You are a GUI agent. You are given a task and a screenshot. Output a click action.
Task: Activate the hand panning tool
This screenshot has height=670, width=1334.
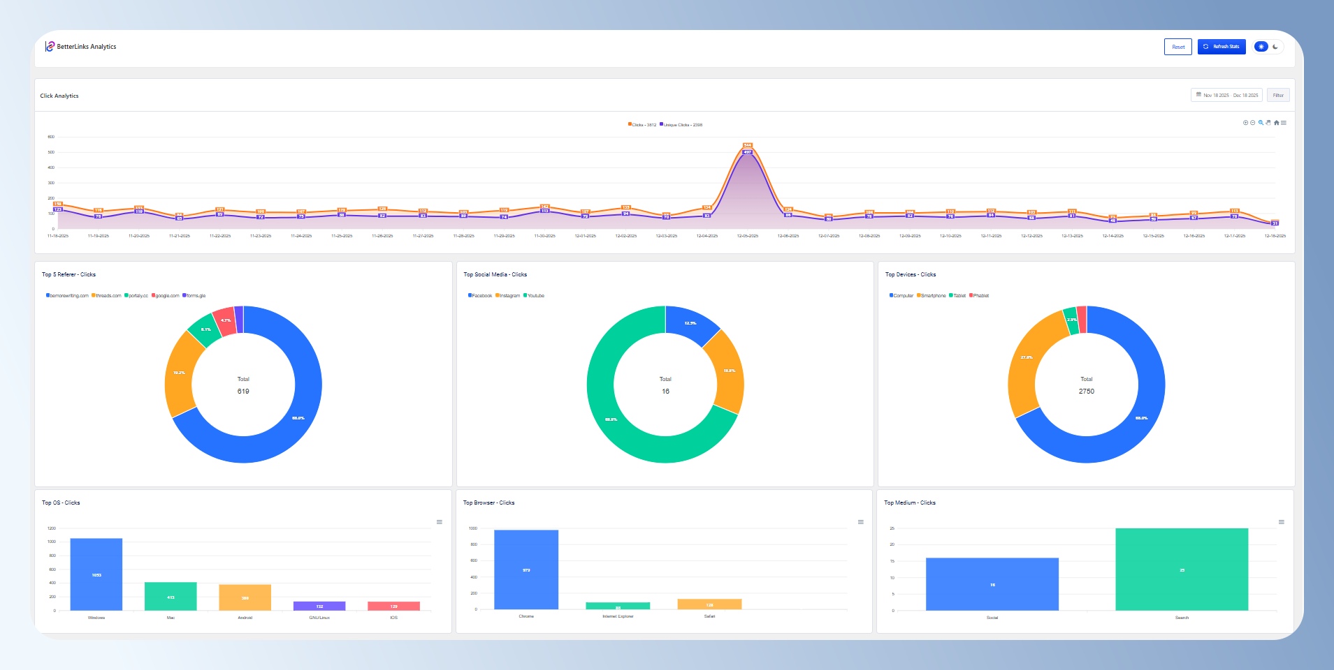(x=1268, y=123)
